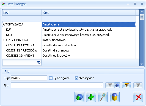Click description 'Odsetki dla kontrahentów'
Image resolution: width=146 pixels, height=106 pixels.
[x=59, y=45]
